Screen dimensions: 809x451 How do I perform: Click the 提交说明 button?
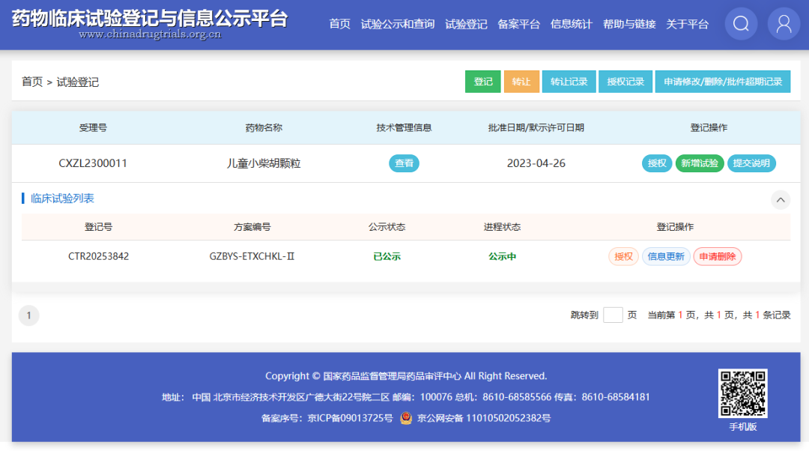[x=751, y=163]
